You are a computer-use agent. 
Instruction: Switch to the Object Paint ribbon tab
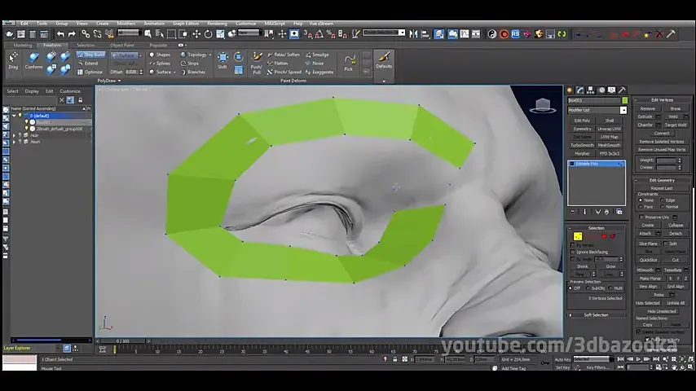pos(122,46)
